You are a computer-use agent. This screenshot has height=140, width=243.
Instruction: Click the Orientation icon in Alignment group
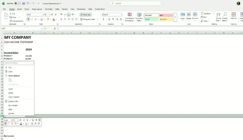pyautogui.click(x=73, y=15)
